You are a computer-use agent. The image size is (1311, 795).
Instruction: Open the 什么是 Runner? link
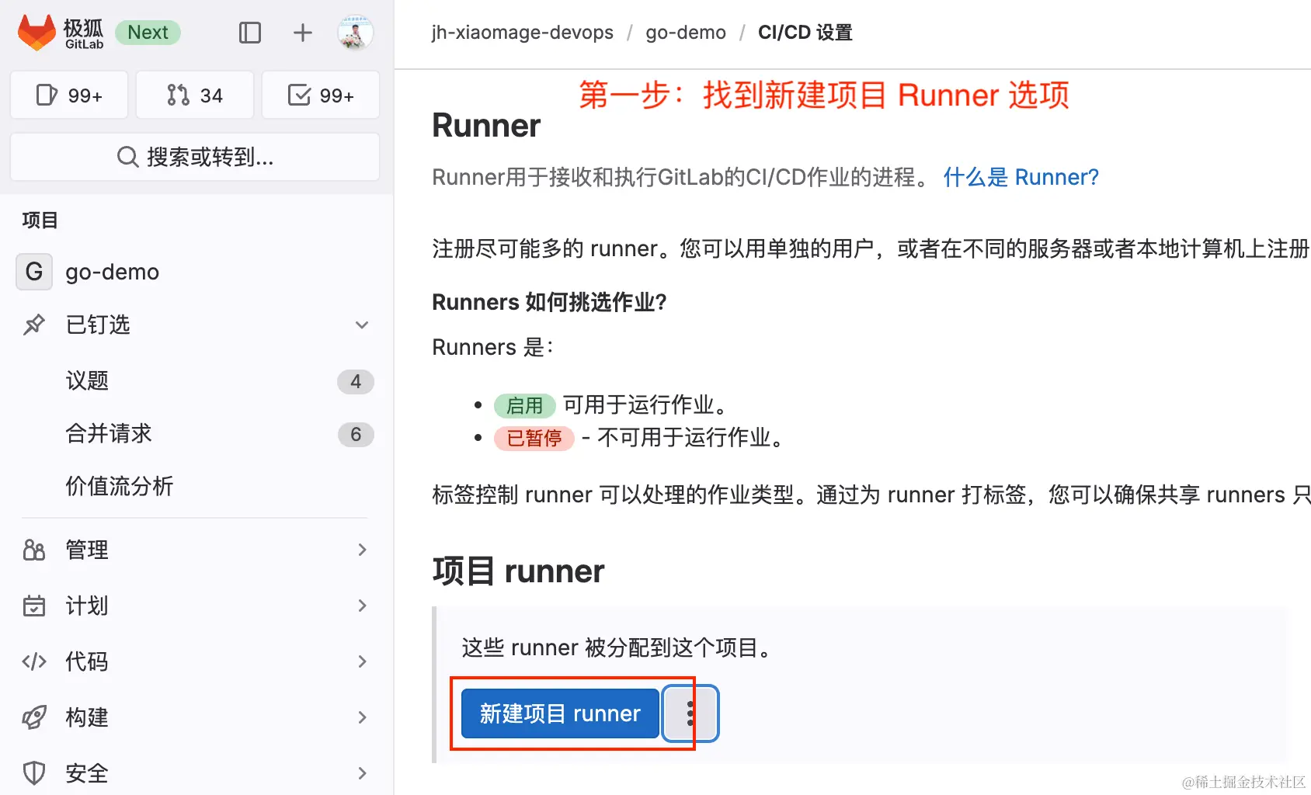[x=1021, y=177]
